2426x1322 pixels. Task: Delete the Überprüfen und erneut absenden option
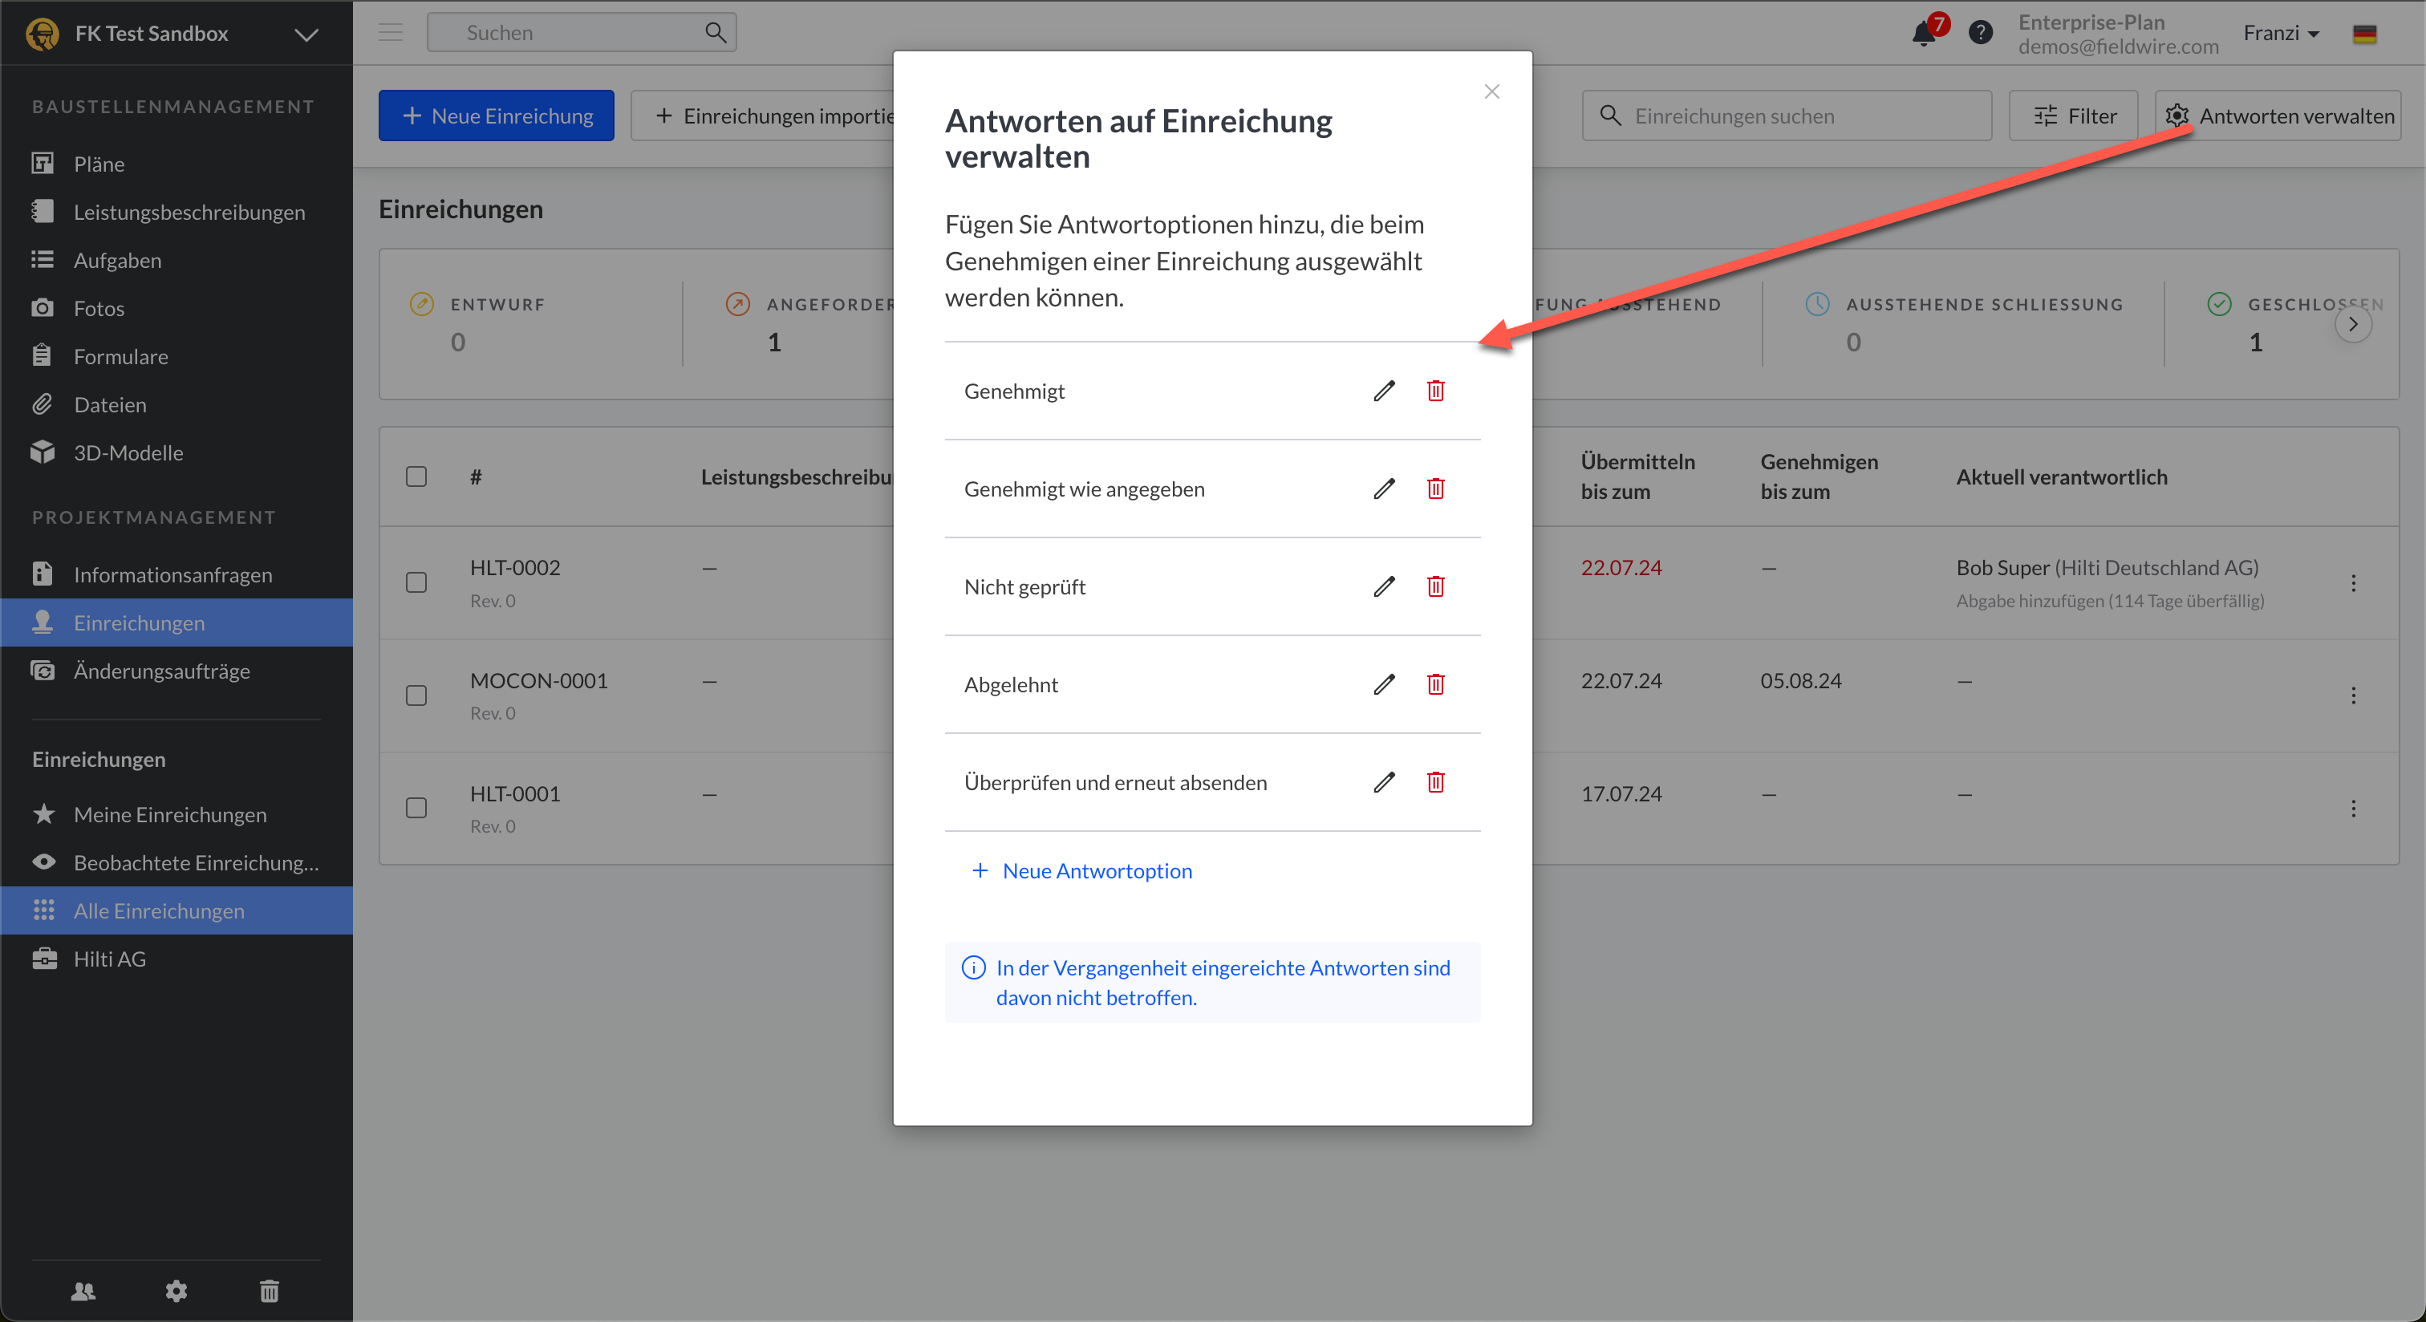[x=1435, y=782]
